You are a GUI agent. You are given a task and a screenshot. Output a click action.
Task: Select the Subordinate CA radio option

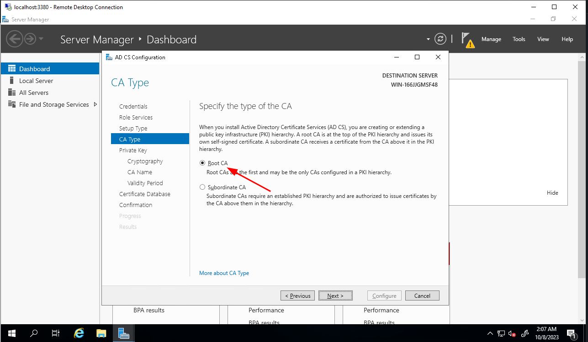(x=202, y=187)
